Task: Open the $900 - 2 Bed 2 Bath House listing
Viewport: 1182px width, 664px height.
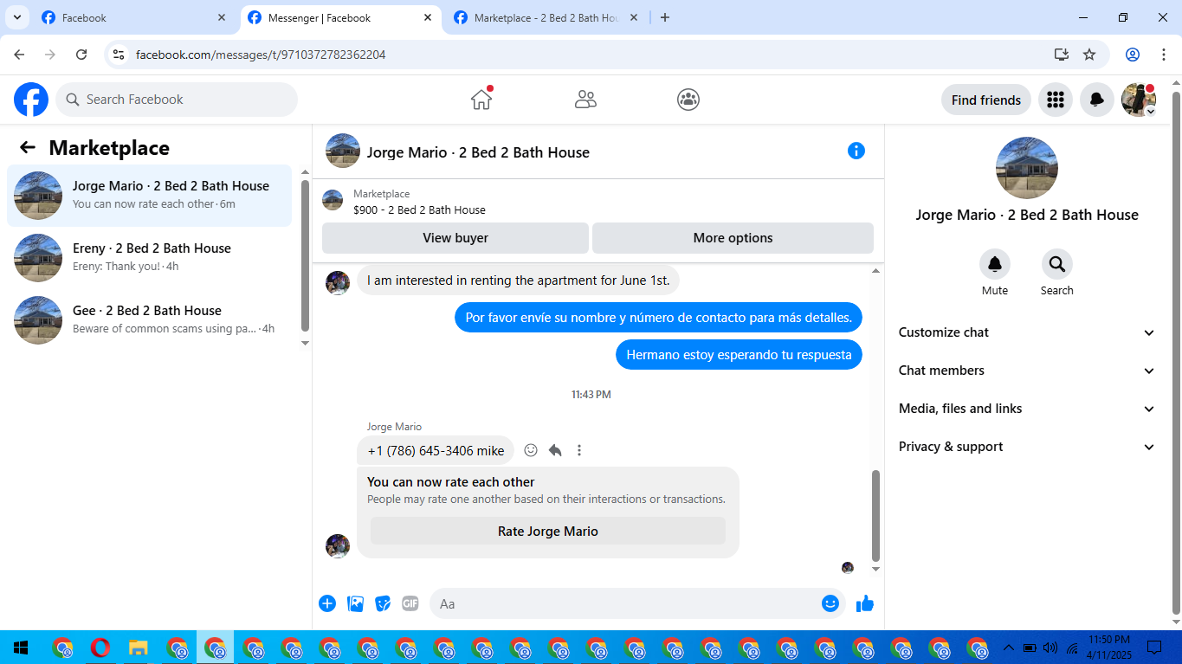Action: click(419, 210)
